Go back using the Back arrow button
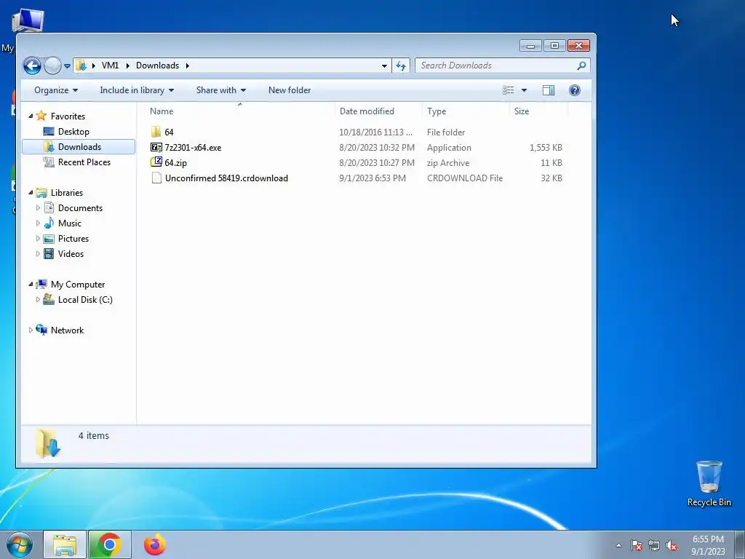The image size is (745, 559). coord(32,66)
